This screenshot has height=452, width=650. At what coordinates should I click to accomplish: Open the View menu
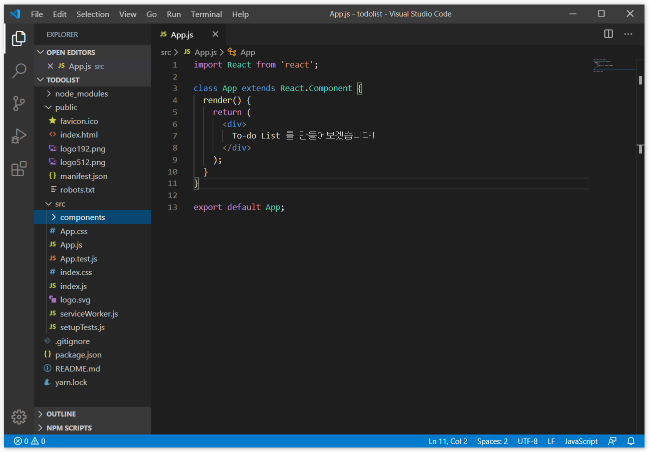click(x=128, y=14)
